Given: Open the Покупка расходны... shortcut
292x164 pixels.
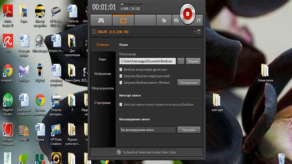Looking at the screenshot, I should (x=56, y=105).
